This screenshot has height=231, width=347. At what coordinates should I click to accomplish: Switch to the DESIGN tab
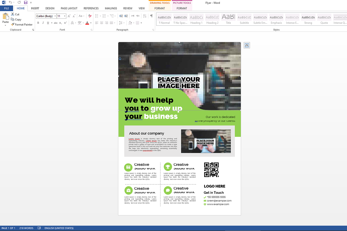(50, 8)
